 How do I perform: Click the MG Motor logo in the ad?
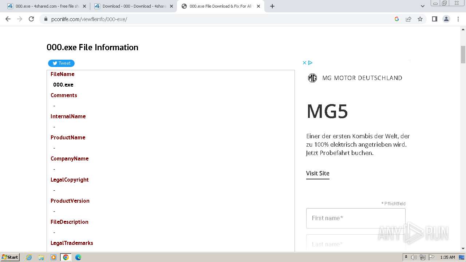point(312,78)
